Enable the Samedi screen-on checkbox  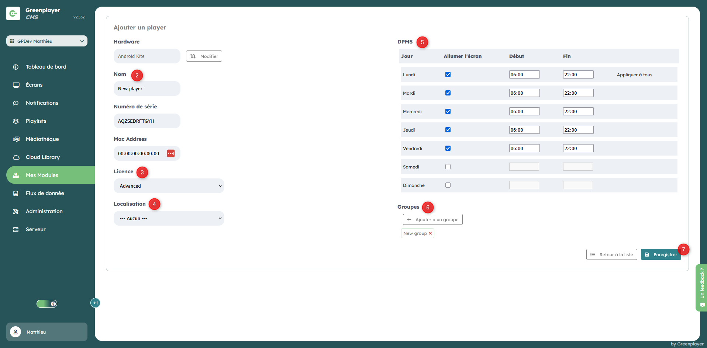coord(448,167)
